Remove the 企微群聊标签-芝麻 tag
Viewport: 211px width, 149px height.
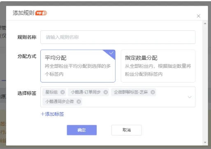pos(153,92)
